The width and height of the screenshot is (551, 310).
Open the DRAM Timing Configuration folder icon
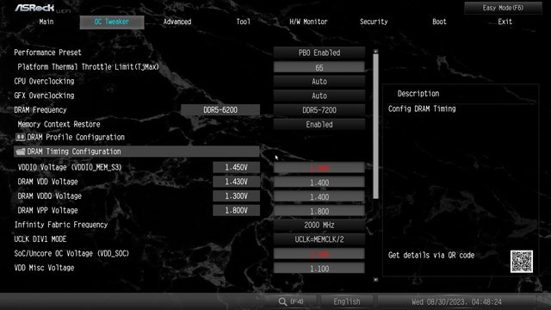coord(21,152)
